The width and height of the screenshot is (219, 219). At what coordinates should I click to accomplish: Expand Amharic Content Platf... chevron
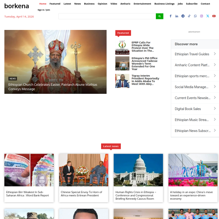click(x=215, y=65)
